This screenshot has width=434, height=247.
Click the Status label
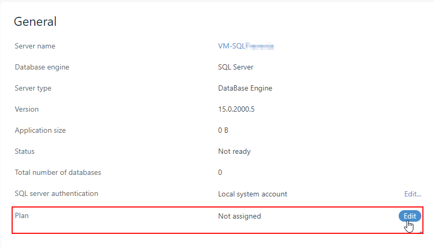tap(25, 152)
